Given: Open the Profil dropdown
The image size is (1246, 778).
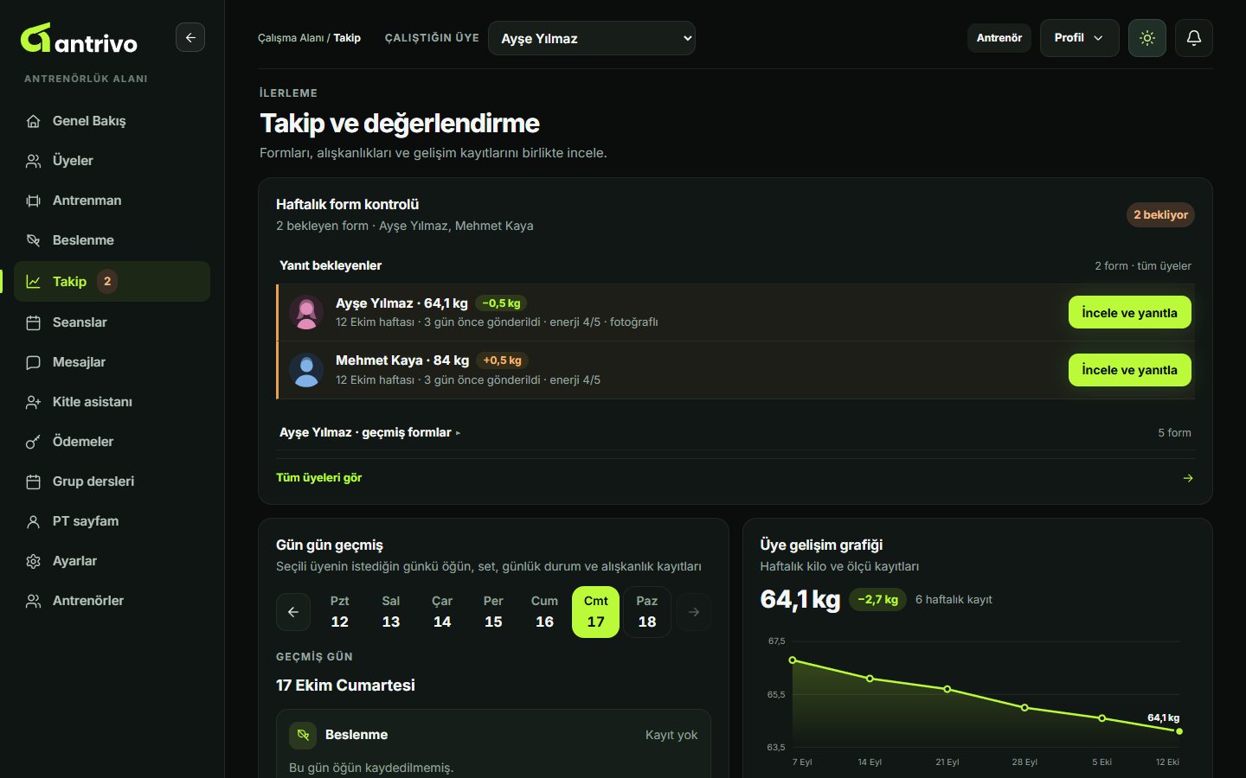Looking at the screenshot, I should (1079, 38).
